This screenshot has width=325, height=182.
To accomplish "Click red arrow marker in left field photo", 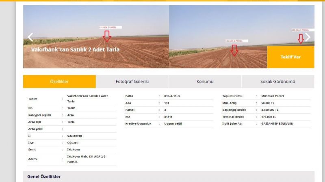I will point(106,36).
